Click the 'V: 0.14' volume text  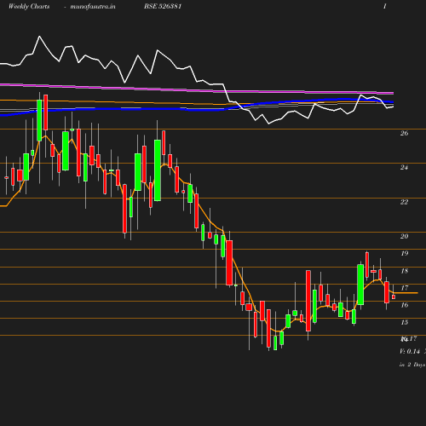coord(410,351)
